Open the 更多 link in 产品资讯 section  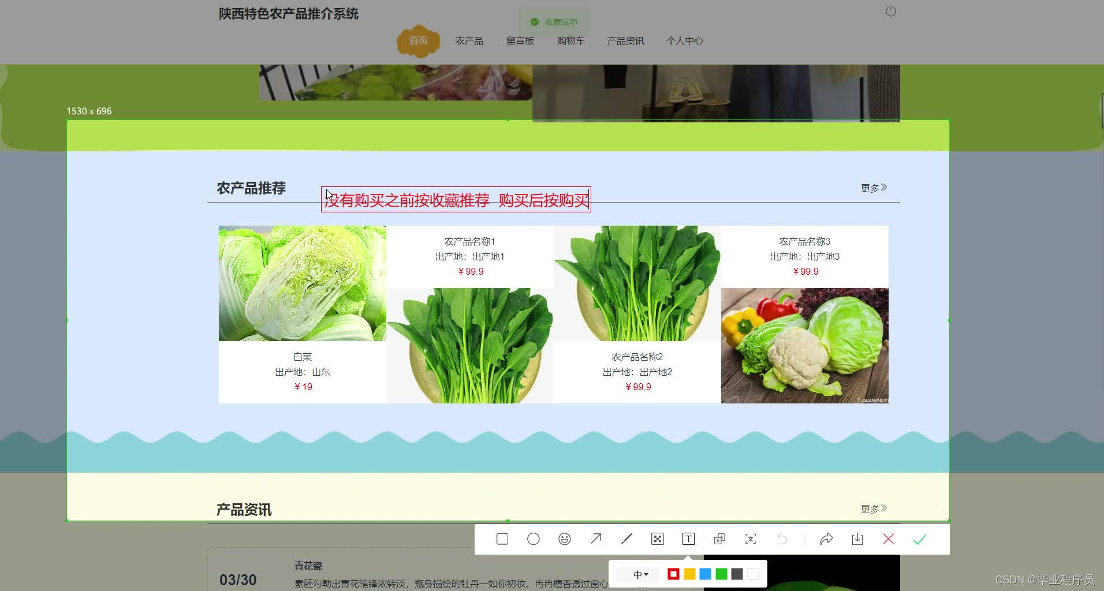point(873,508)
